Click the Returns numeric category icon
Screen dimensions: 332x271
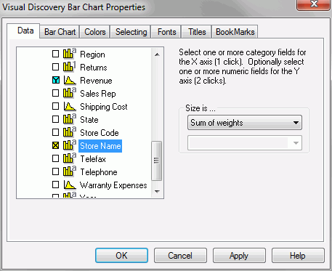pyautogui.click(x=70, y=67)
